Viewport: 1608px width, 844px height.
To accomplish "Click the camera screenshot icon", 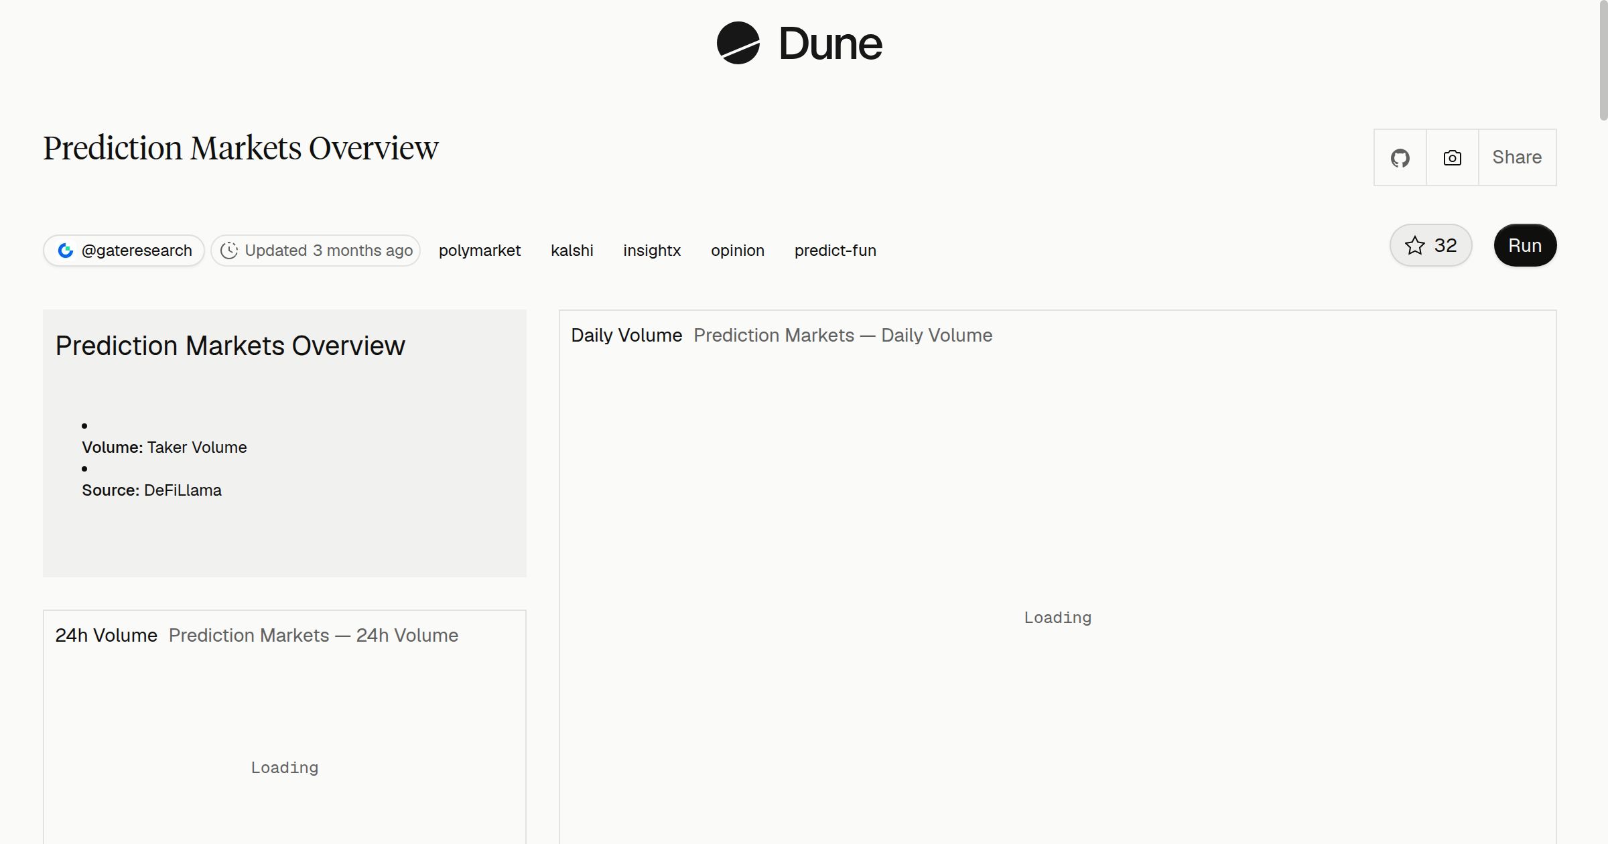I will point(1452,157).
